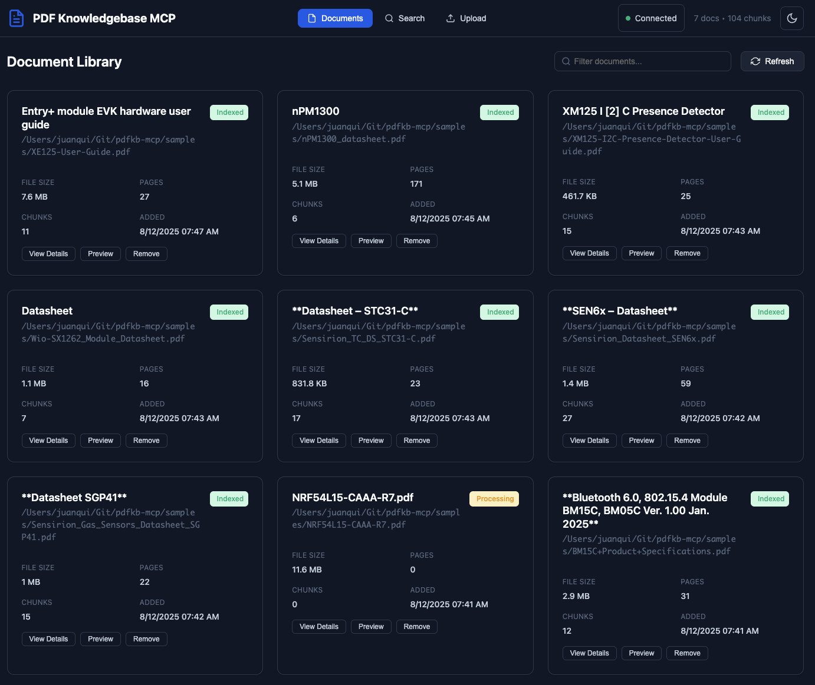Screen dimensions: 815x685
Task: View details of the nPM1300 document
Action: click(x=319, y=241)
